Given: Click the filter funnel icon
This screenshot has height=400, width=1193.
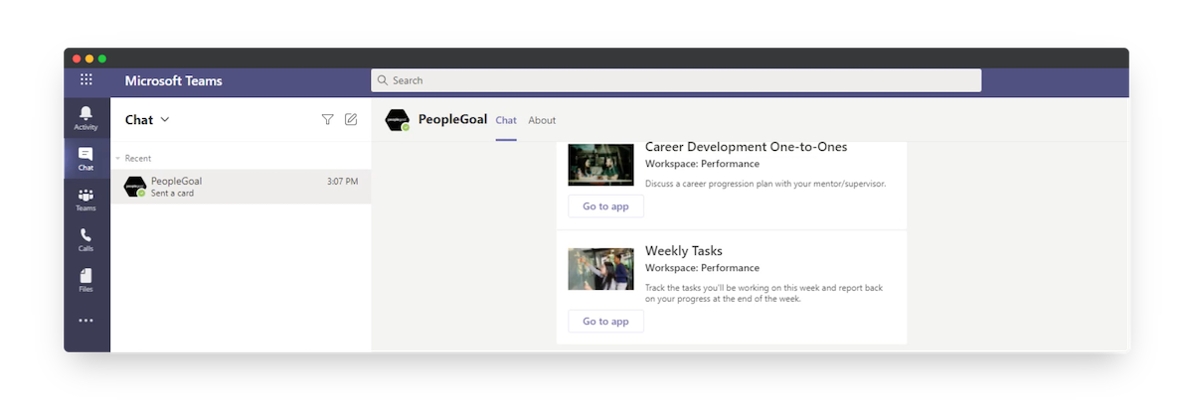Looking at the screenshot, I should [x=328, y=119].
